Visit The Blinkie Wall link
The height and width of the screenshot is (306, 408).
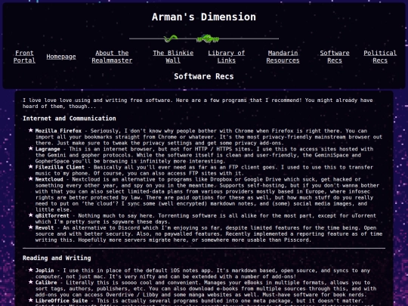[x=173, y=57]
